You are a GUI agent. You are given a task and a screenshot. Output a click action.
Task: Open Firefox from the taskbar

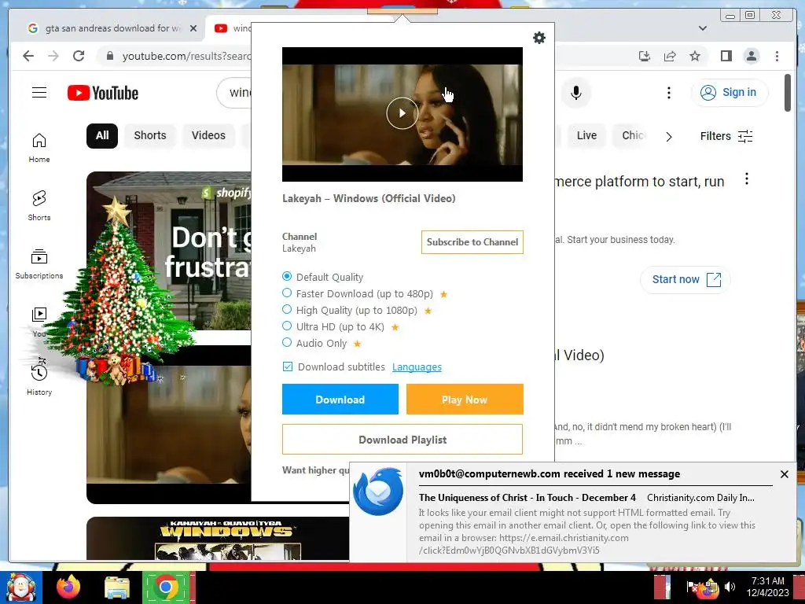68,587
